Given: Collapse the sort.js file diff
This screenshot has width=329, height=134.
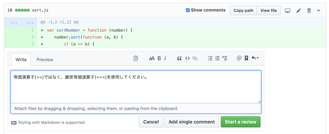Looking at the screenshot, I should click(318, 11).
